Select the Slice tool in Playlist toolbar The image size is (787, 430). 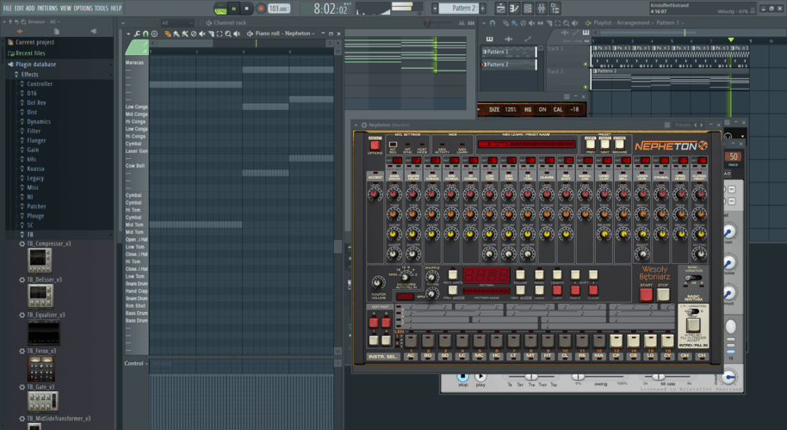[x=549, y=23]
